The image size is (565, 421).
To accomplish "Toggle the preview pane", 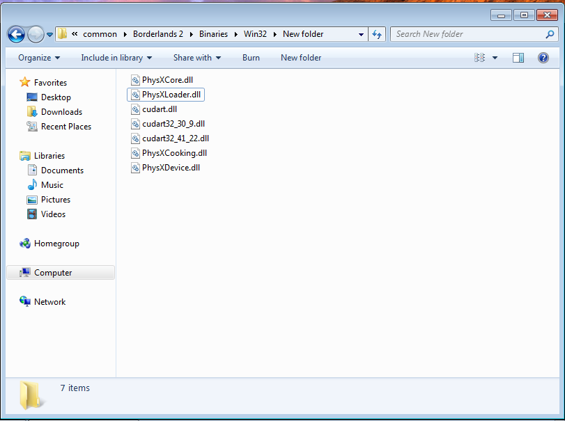I will pos(518,58).
